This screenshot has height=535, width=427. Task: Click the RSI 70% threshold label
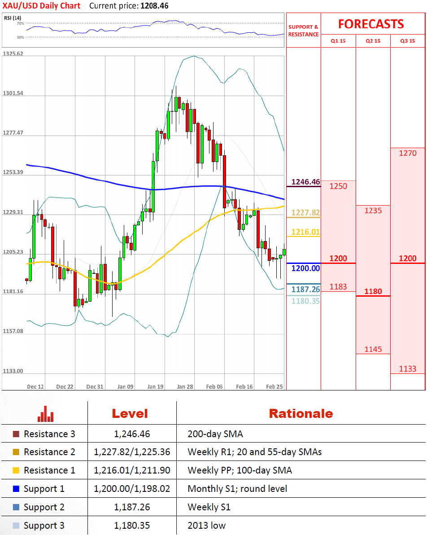21,23
